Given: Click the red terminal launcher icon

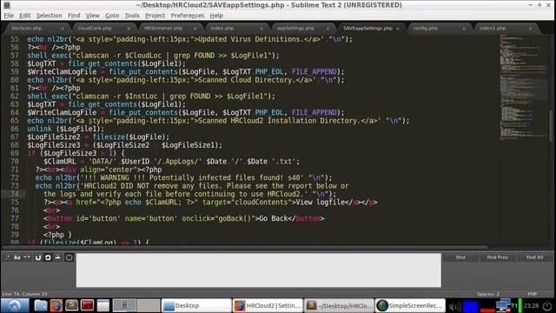Looking at the screenshot, I should [x=87, y=305].
